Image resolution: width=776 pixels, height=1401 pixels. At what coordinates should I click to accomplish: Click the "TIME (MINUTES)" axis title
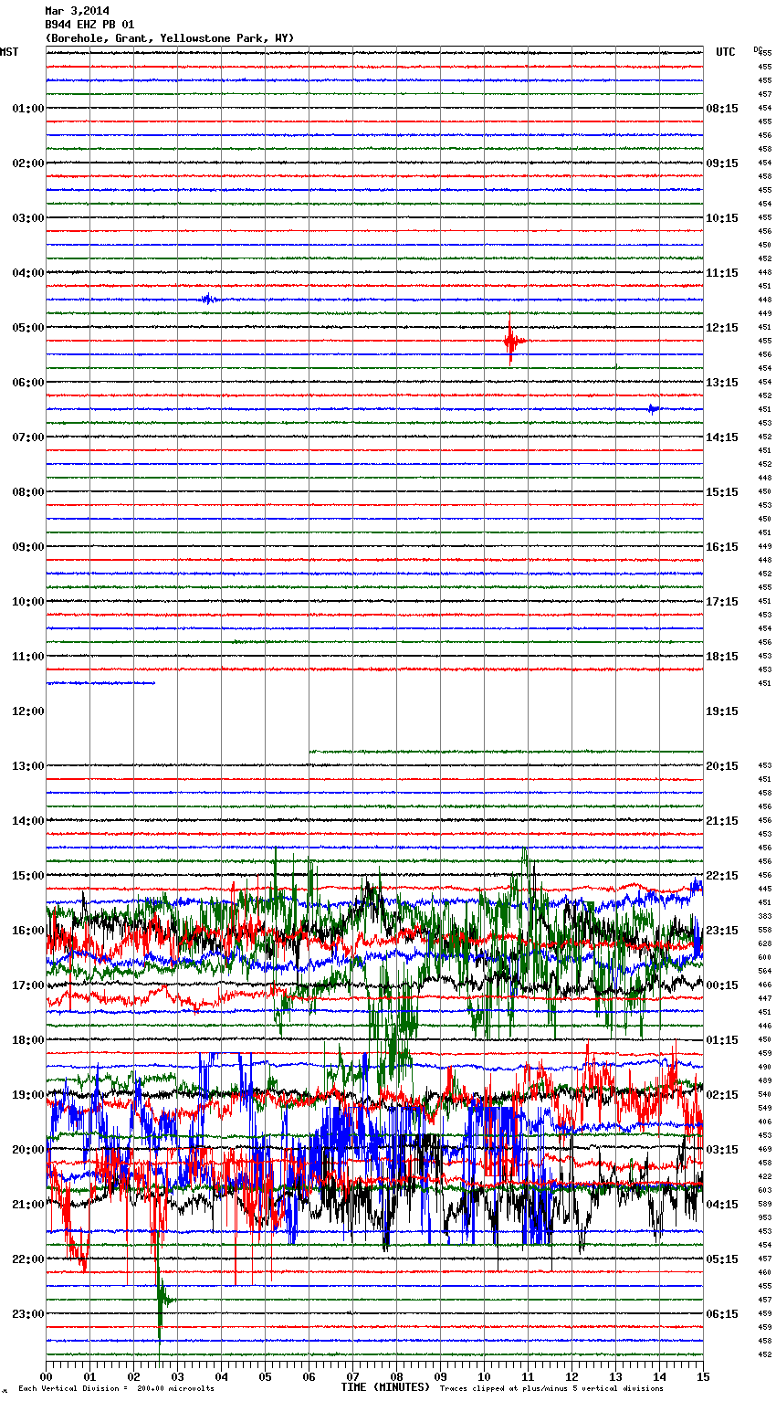tap(385, 1387)
